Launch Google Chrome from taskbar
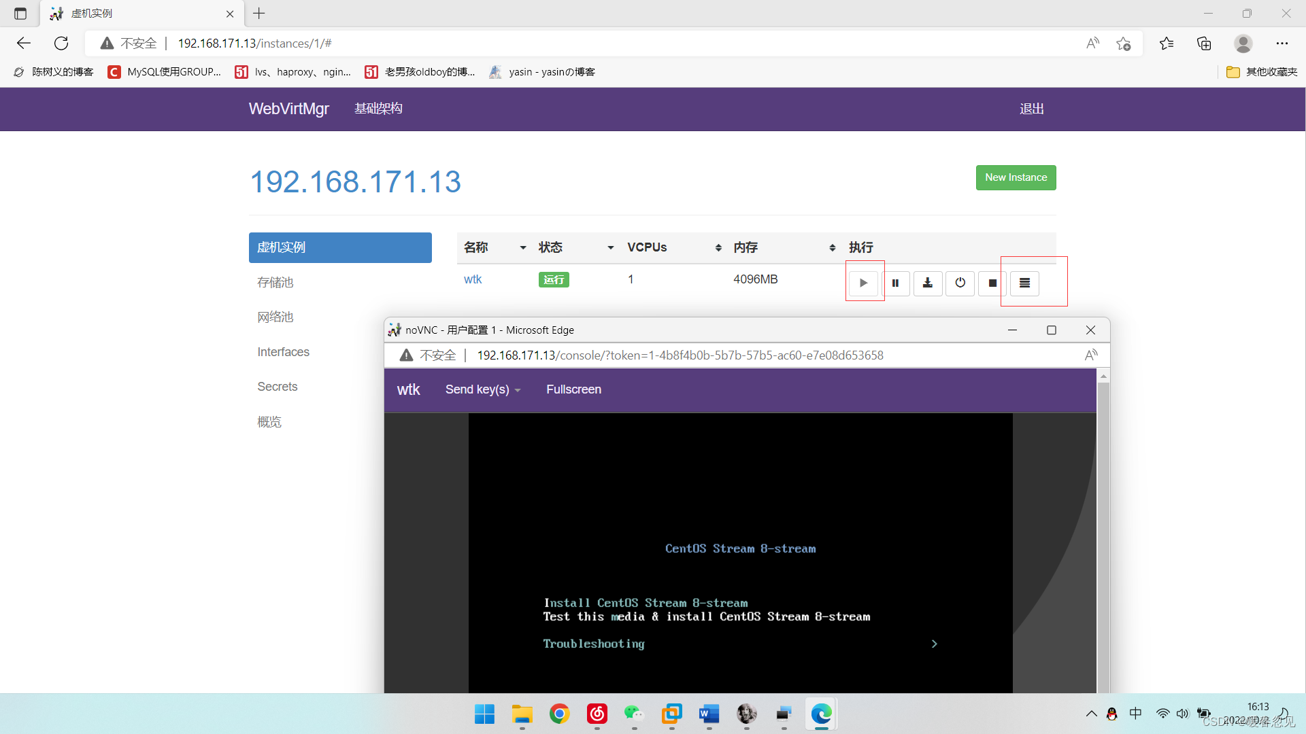The width and height of the screenshot is (1306, 734). tap(559, 714)
